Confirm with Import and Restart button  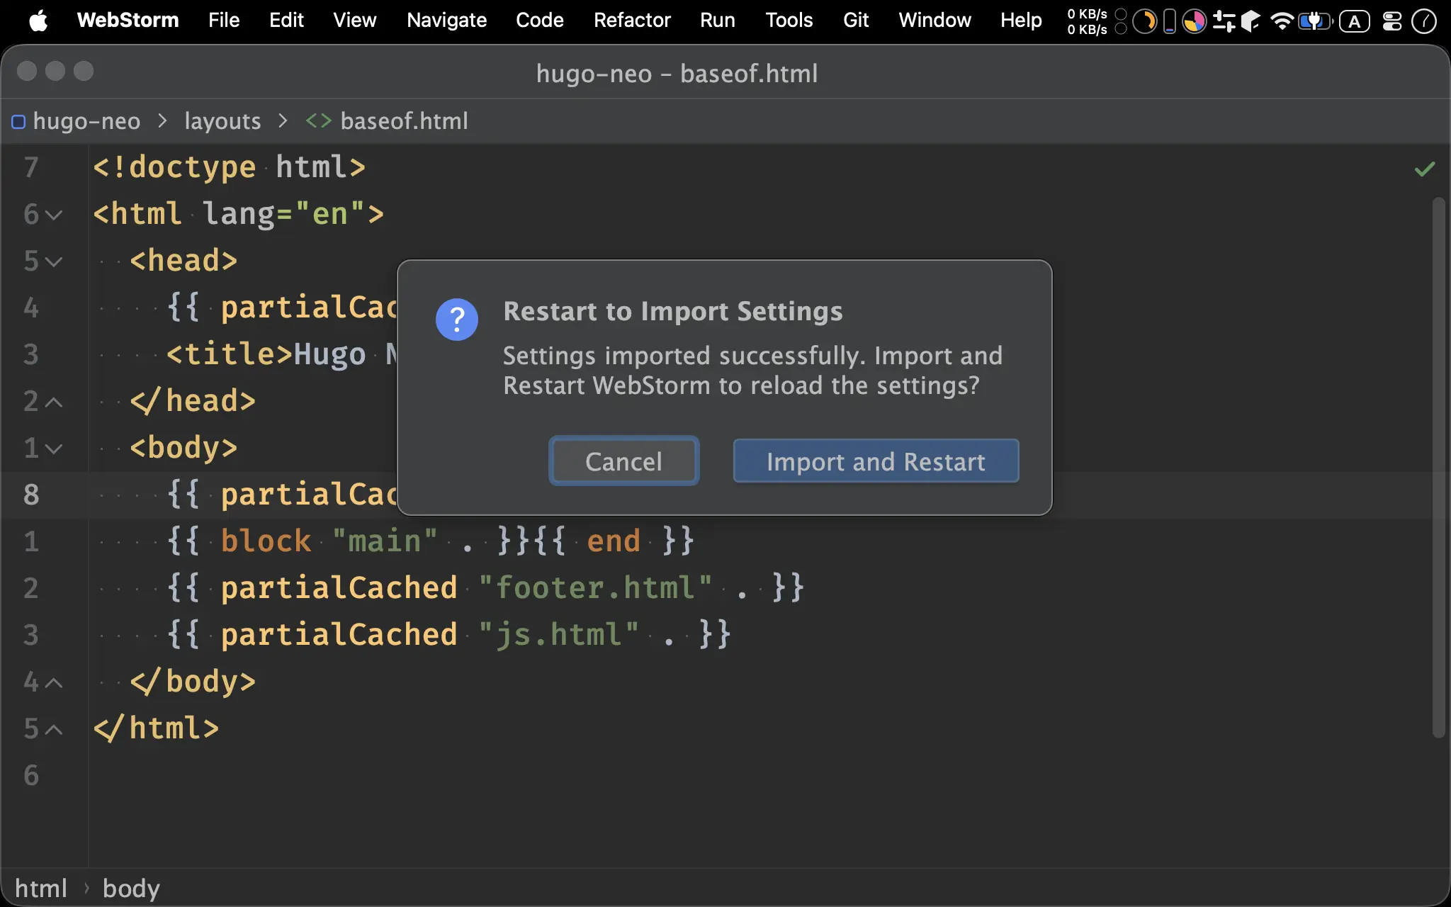point(876,461)
